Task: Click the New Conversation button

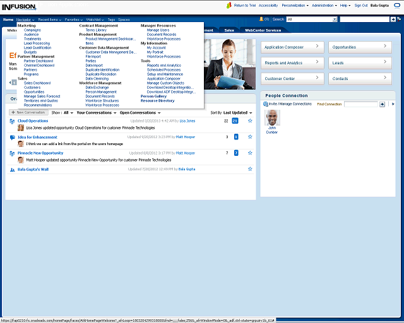Action: [28, 112]
